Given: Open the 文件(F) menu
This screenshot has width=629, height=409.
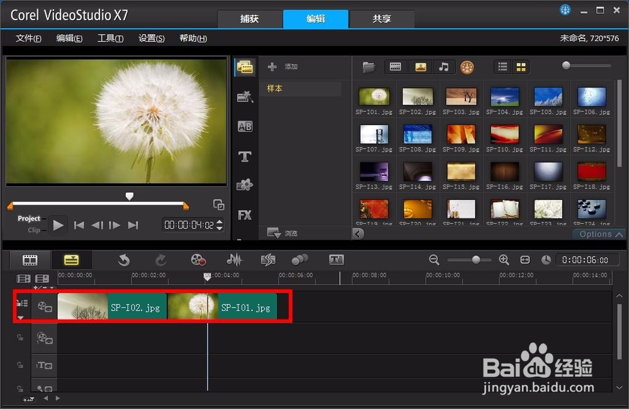Looking at the screenshot, I should [28, 38].
